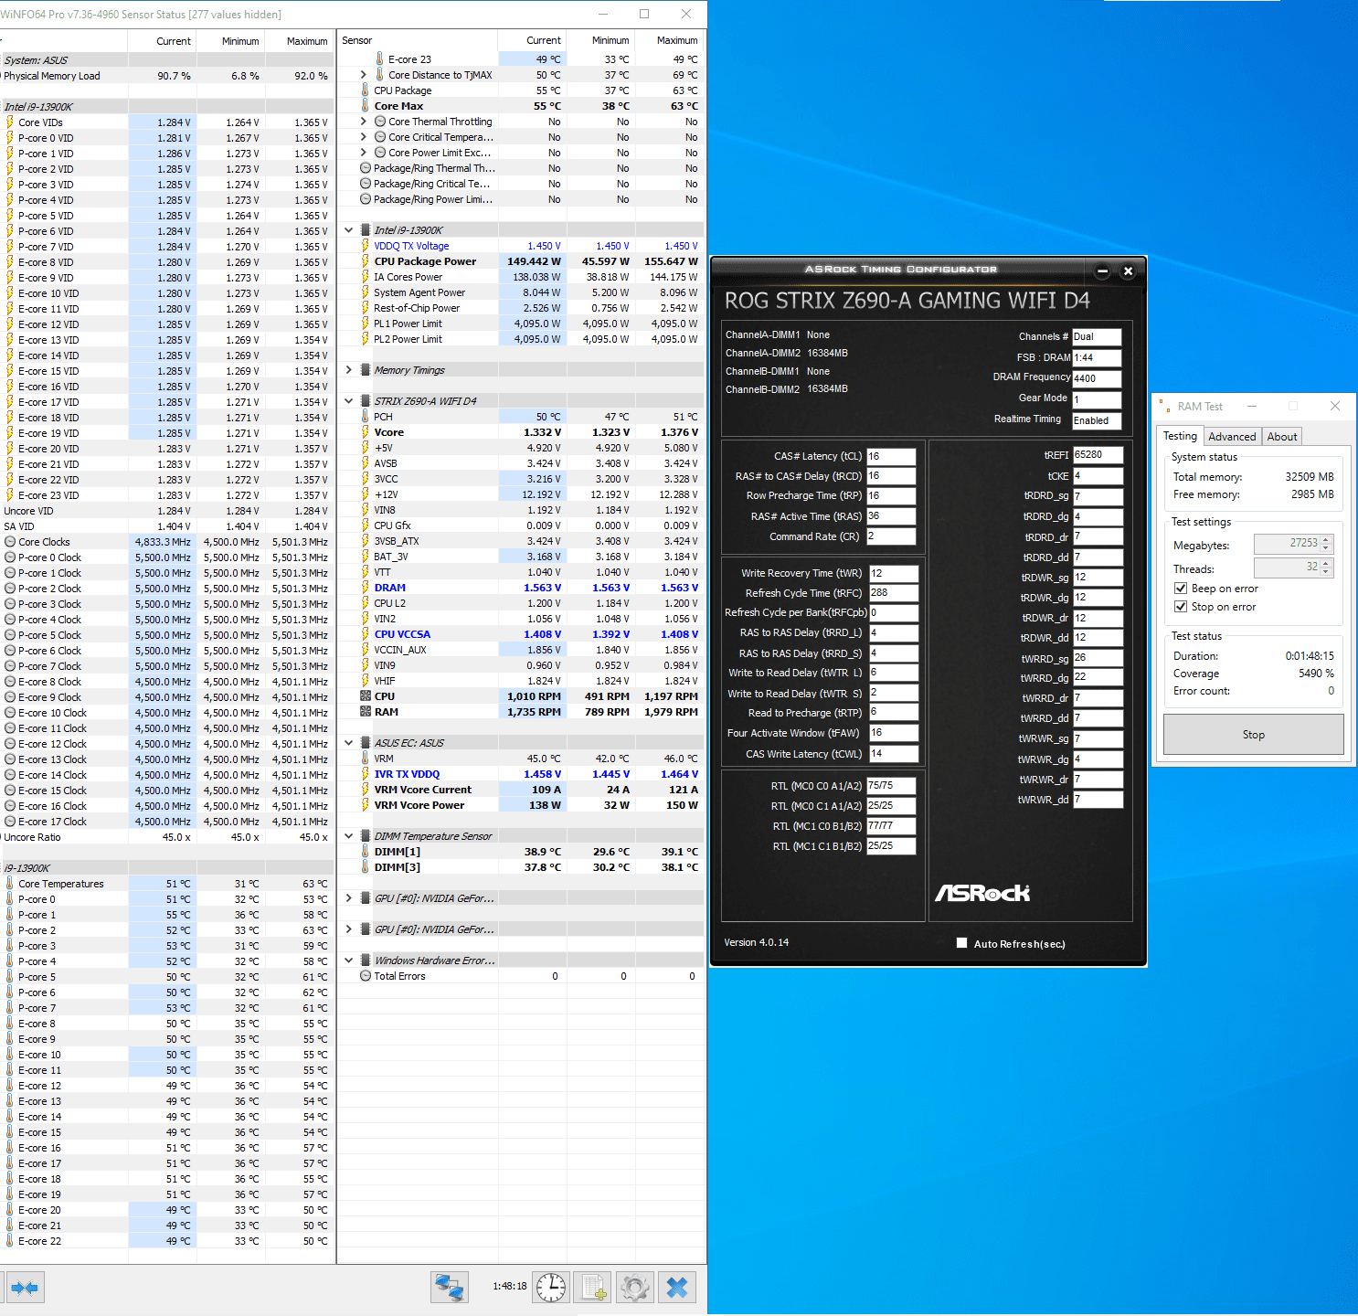The image size is (1358, 1316).
Task: Click the tREFI value field showing 65280
Action: pos(1098,454)
